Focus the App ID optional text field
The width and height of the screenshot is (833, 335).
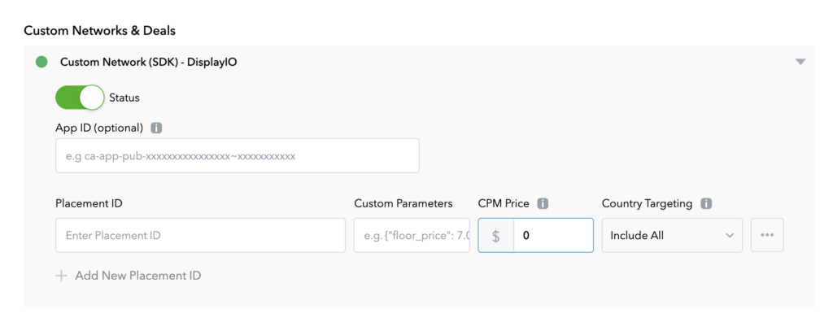click(238, 155)
